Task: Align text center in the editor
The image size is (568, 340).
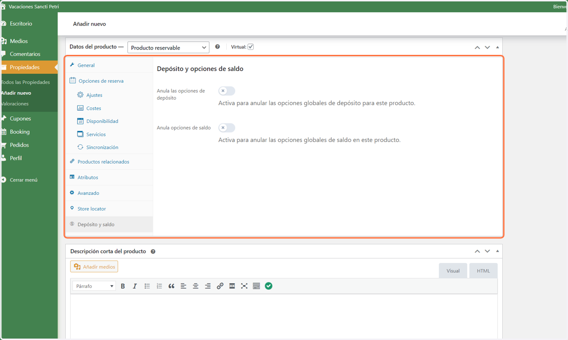Action: 195,286
